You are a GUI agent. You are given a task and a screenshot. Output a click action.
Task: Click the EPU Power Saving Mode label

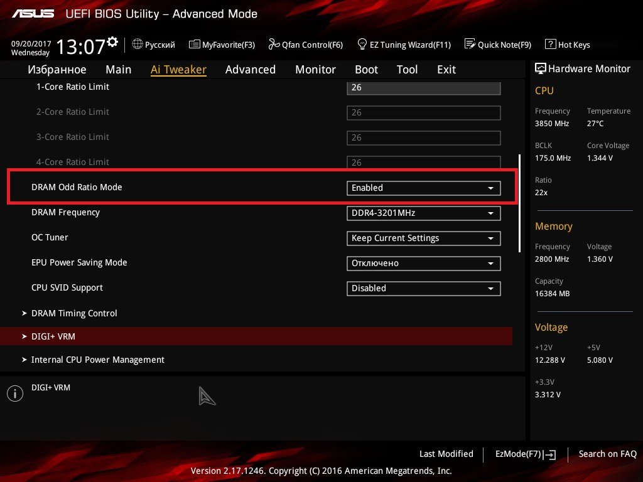point(79,262)
